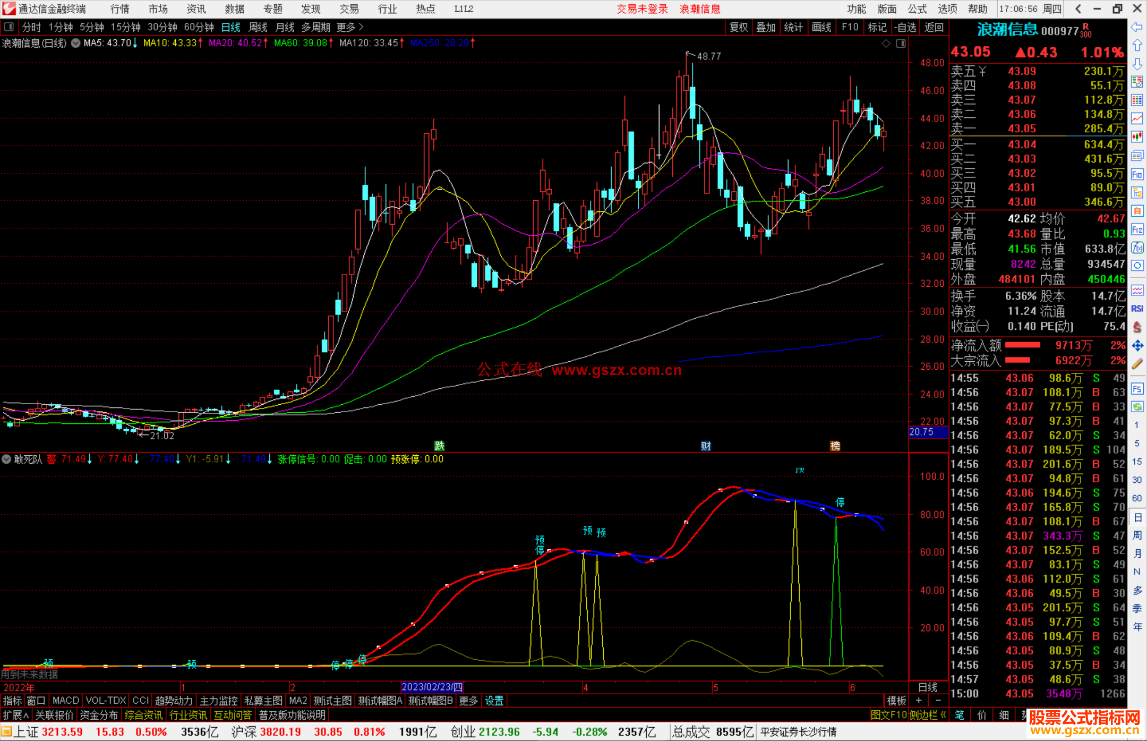Screen dimensions: 1147x741
Task: Click the 复权 button above chart
Action: pos(738,27)
